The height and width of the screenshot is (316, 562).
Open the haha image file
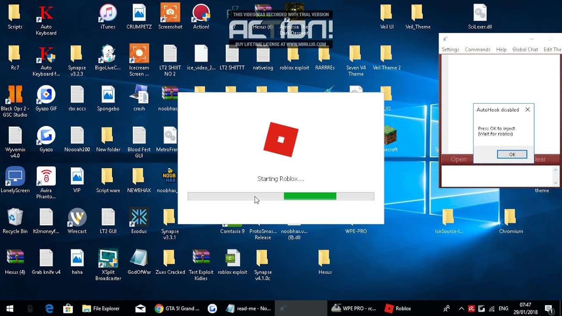point(77,262)
